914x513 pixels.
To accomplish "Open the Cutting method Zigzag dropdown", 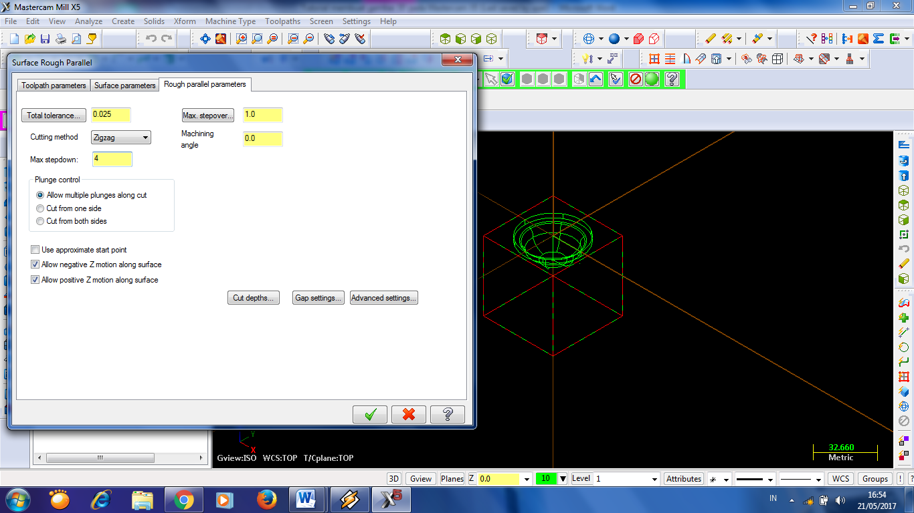I will (121, 138).
